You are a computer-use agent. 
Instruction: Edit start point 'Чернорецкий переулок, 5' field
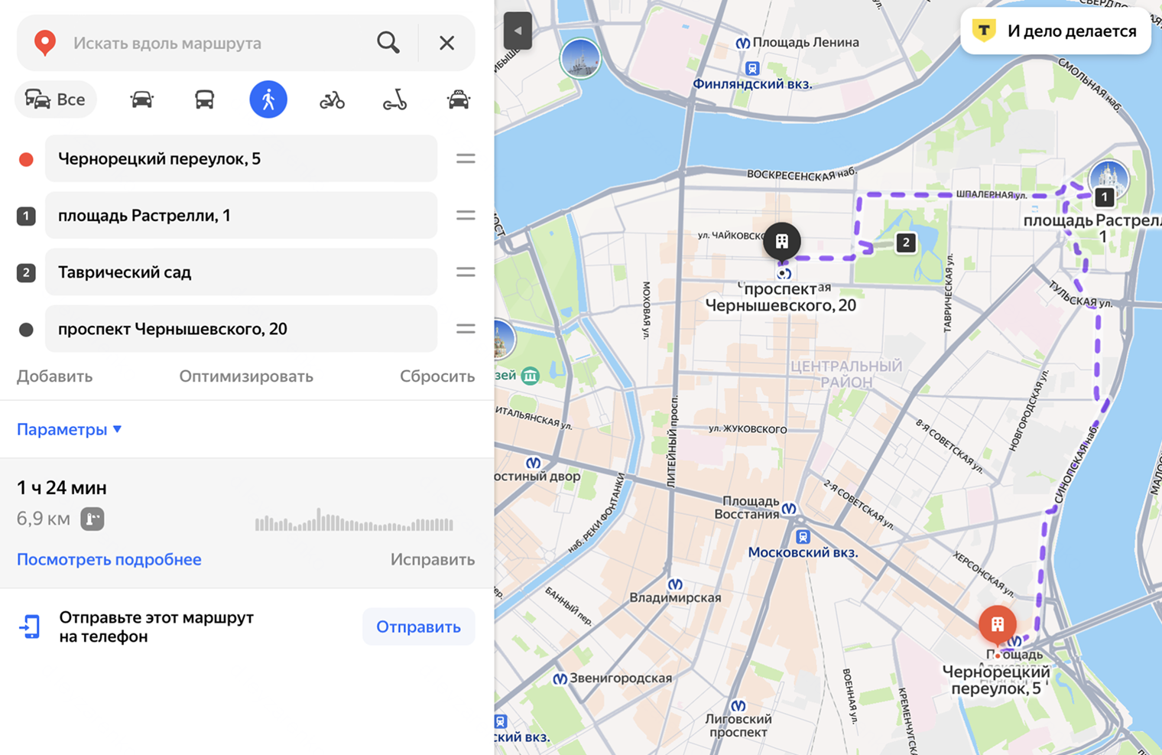241,158
